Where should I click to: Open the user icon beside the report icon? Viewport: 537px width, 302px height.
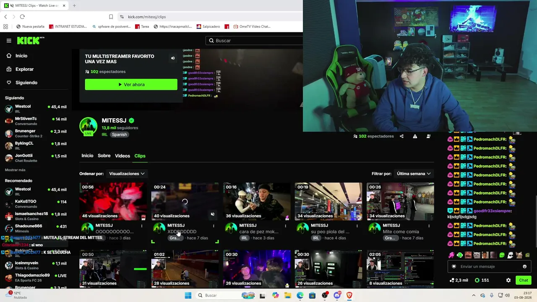click(428, 136)
